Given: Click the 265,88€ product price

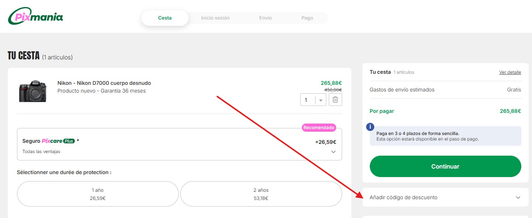Looking at the screenshot, I should [331, 83].
